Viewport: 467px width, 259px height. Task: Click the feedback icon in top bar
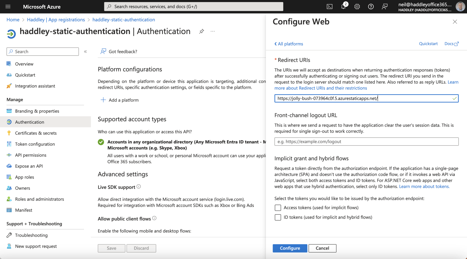[385, 7]
